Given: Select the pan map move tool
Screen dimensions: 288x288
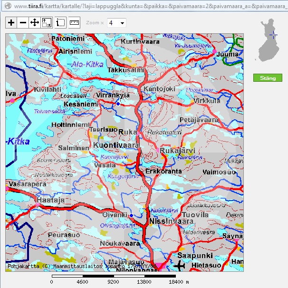Looking at the screenshot, I should [x=35, y=23].
